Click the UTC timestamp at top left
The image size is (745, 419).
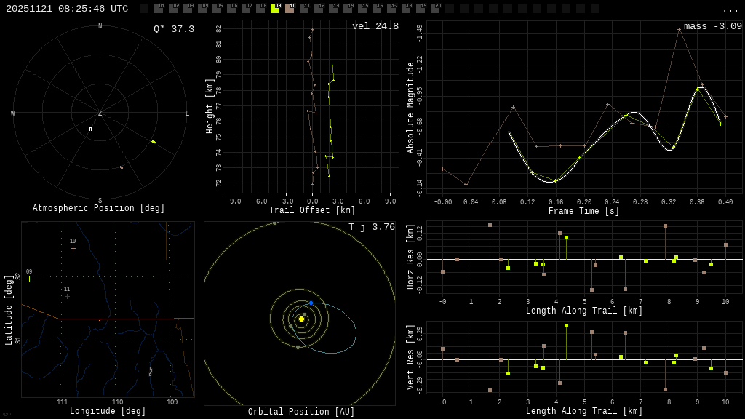(67, 9)
